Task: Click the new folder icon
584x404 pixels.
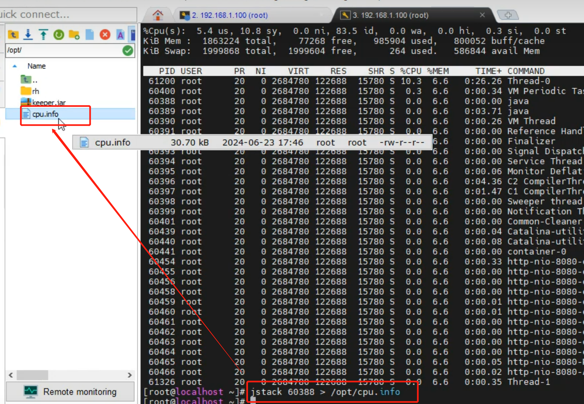Action: (x=74, y=35)
